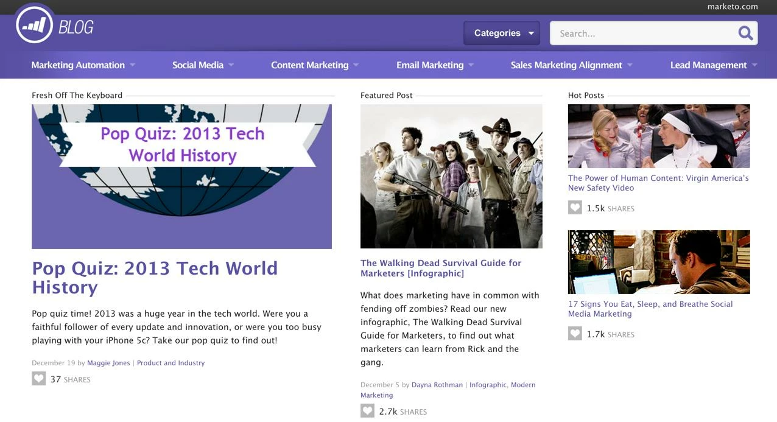Click the search magnifier icon
Screen dimensions: 777x422
tap(745, 33)
